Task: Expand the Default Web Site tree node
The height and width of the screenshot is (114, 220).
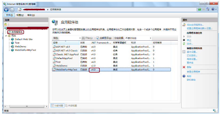Action: point(9,39)
